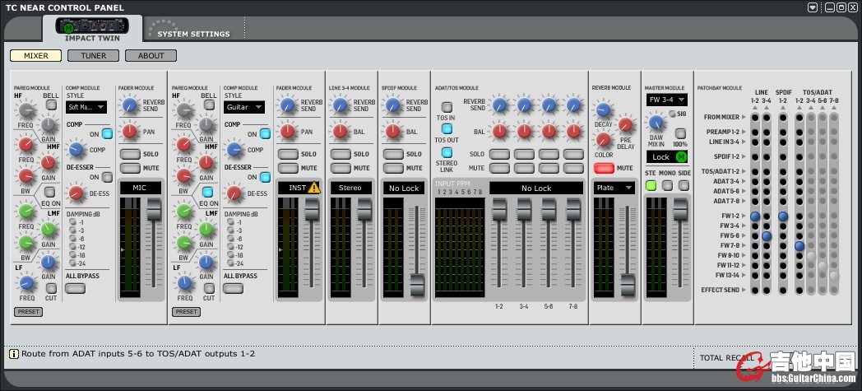
Task: Switch master output to MONO
Action: [667, 185]
